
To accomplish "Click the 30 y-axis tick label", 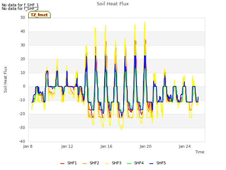I will coord(23,45).
